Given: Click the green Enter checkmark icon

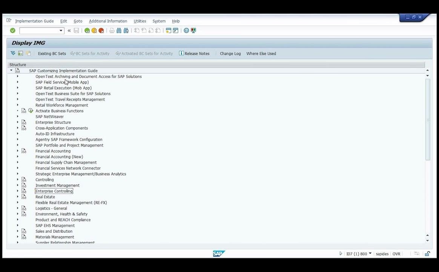Looking at the screenshot, I should (x=12, y=31).
